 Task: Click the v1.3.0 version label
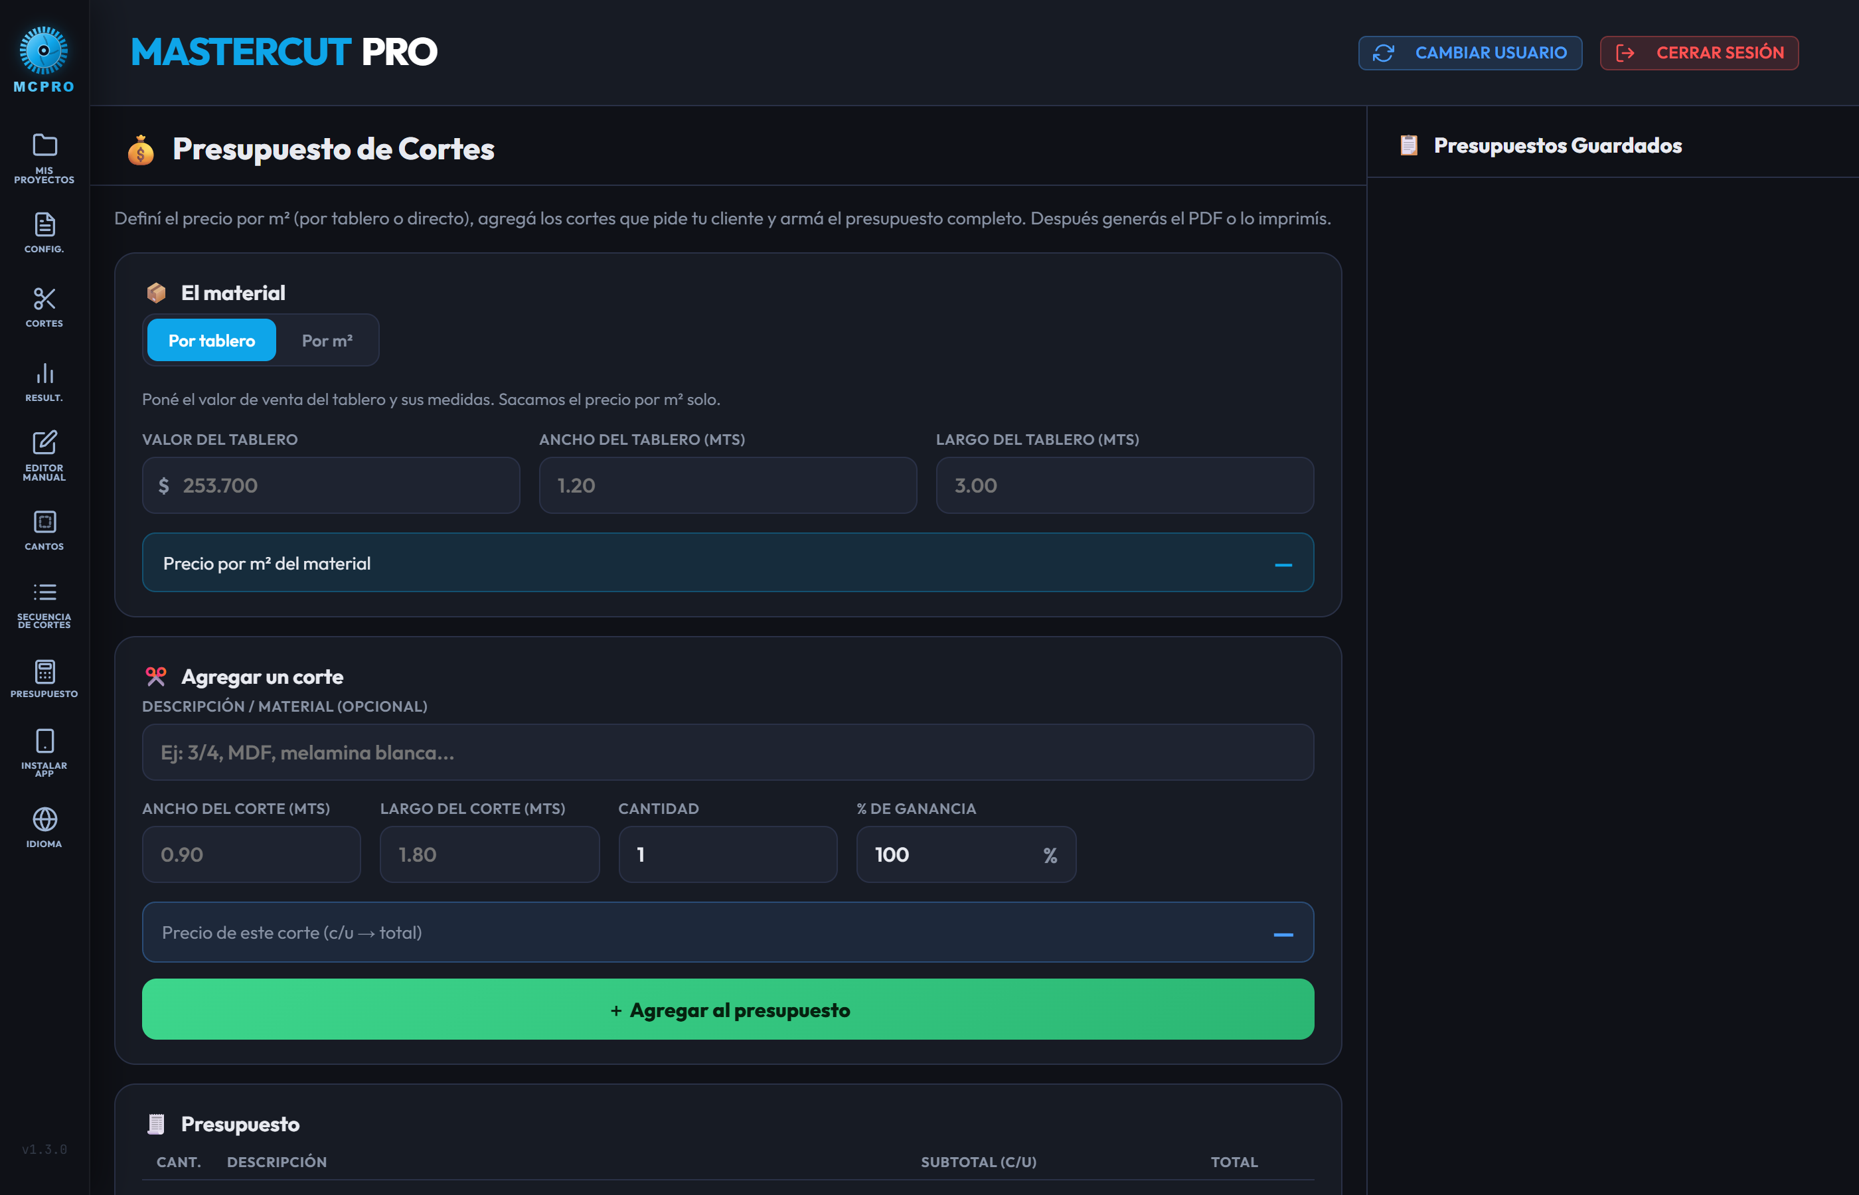click(44, 1149)
